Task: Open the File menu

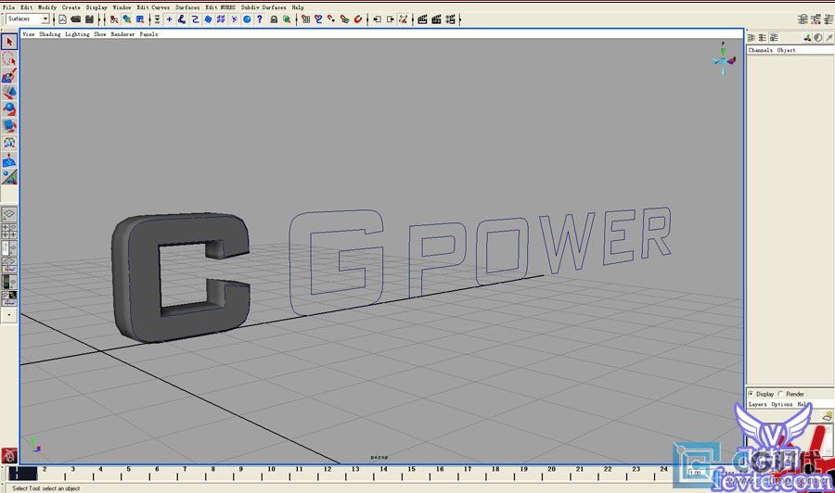Action: (x=9, y=7)
